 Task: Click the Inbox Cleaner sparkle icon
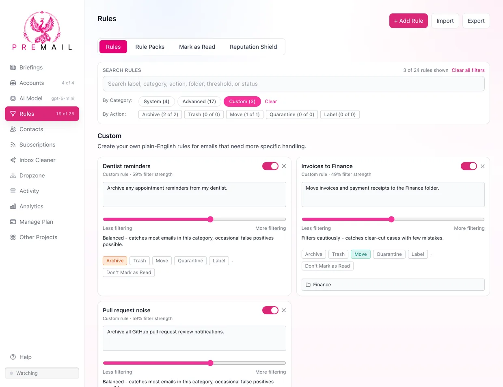pyautogui.click(x=13, y=160)
